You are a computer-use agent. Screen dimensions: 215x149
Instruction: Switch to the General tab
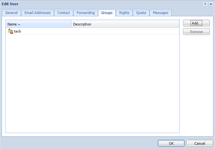click(11, 13)
